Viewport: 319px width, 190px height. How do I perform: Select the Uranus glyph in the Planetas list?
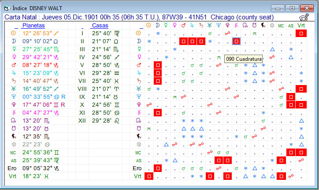pyautogui.click(x=14, y=89)
